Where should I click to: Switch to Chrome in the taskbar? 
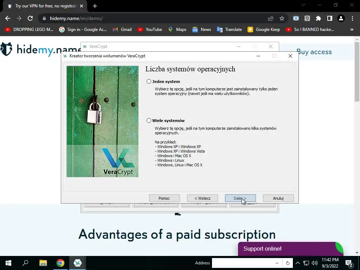[60, 263]
